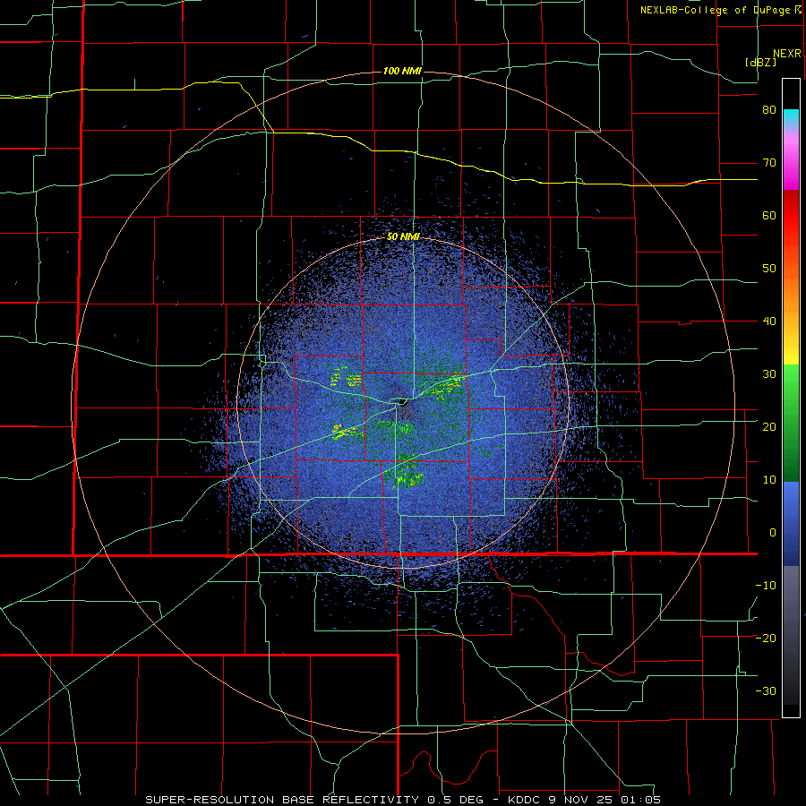Click the 0 value on dBZ scale
Viewport: 806px width, 806px height.
tap(773, 533)
